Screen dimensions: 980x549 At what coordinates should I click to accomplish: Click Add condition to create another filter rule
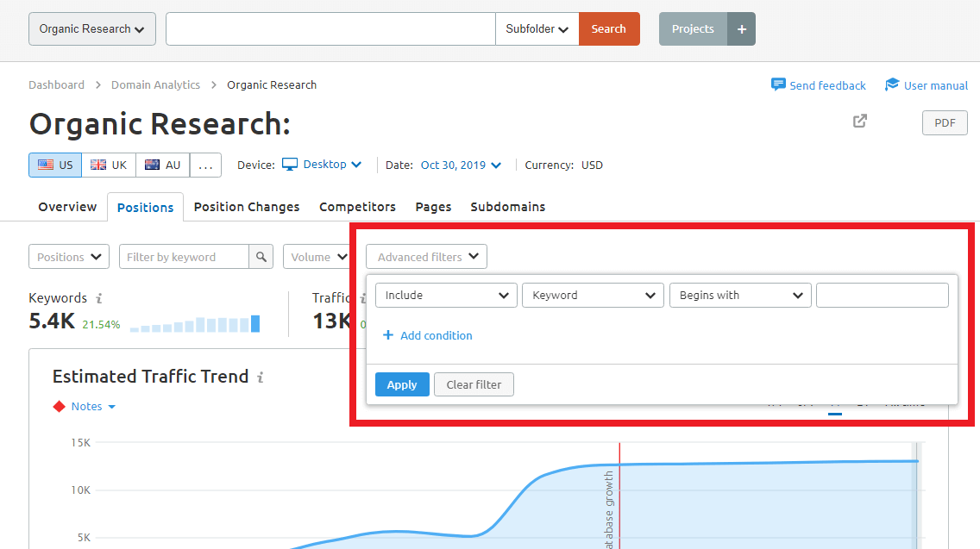coord(427,334)
